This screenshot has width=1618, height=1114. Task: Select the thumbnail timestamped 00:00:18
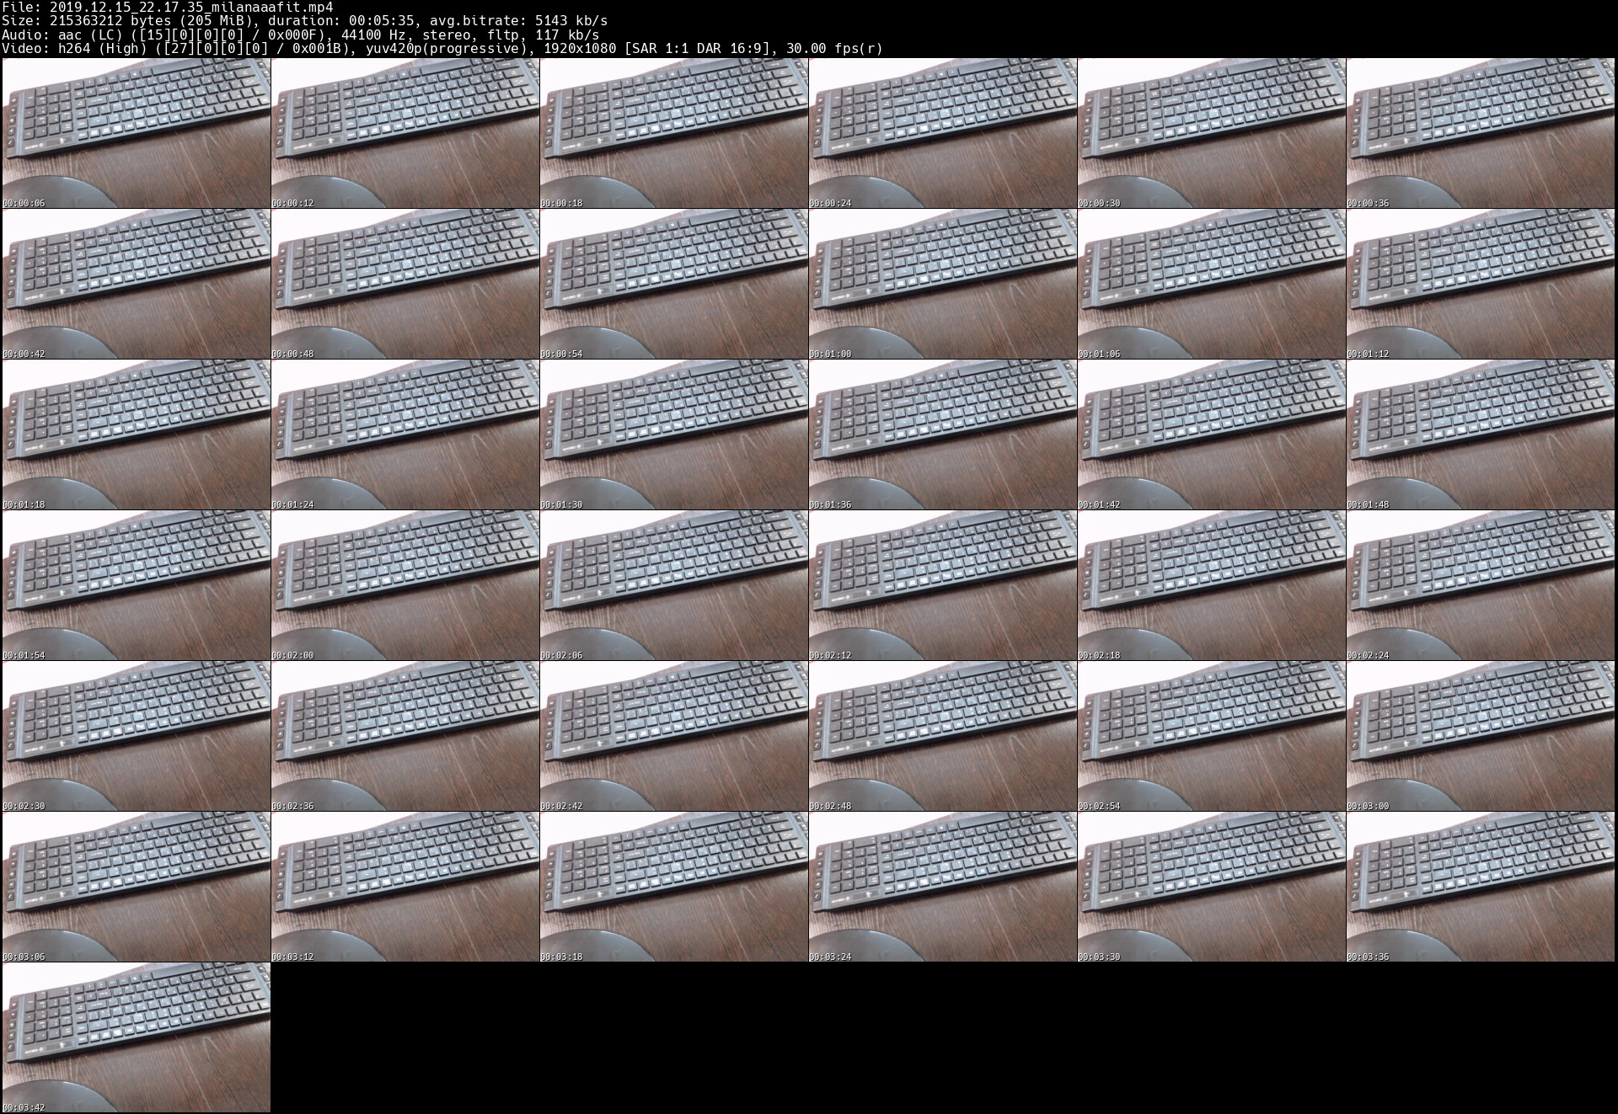tap(674, 133)
